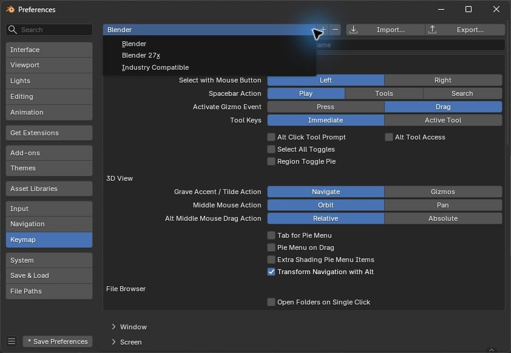Enable Alt Click Tool Prompt checkbox
511x353 pixels.
271,137
